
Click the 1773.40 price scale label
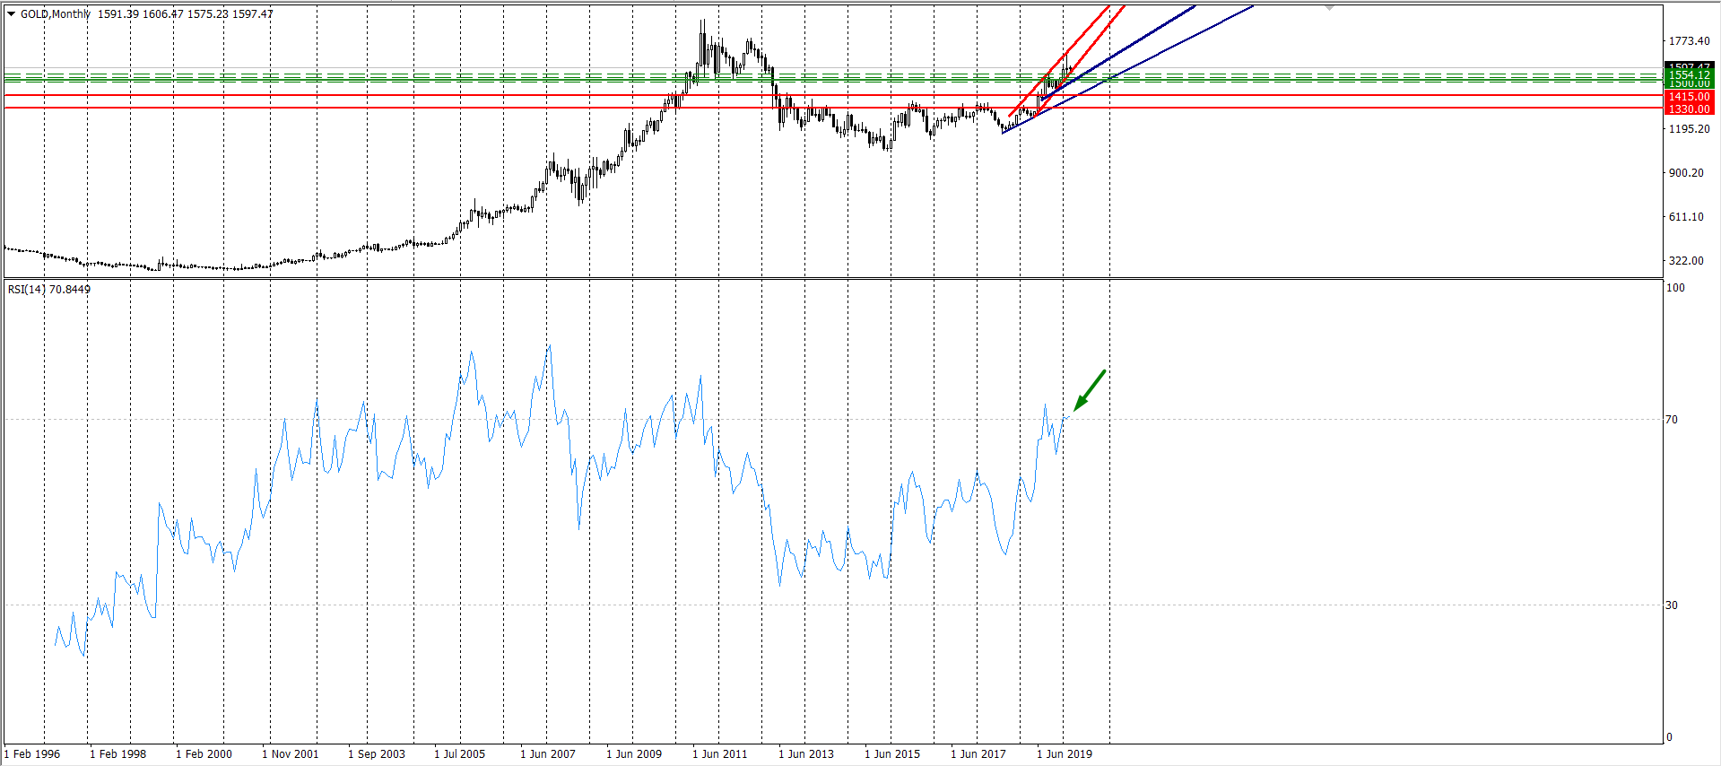point(1688,41)
